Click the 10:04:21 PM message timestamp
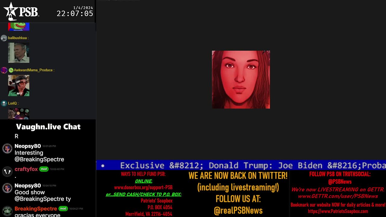The image size is (386, 217). 76,209
